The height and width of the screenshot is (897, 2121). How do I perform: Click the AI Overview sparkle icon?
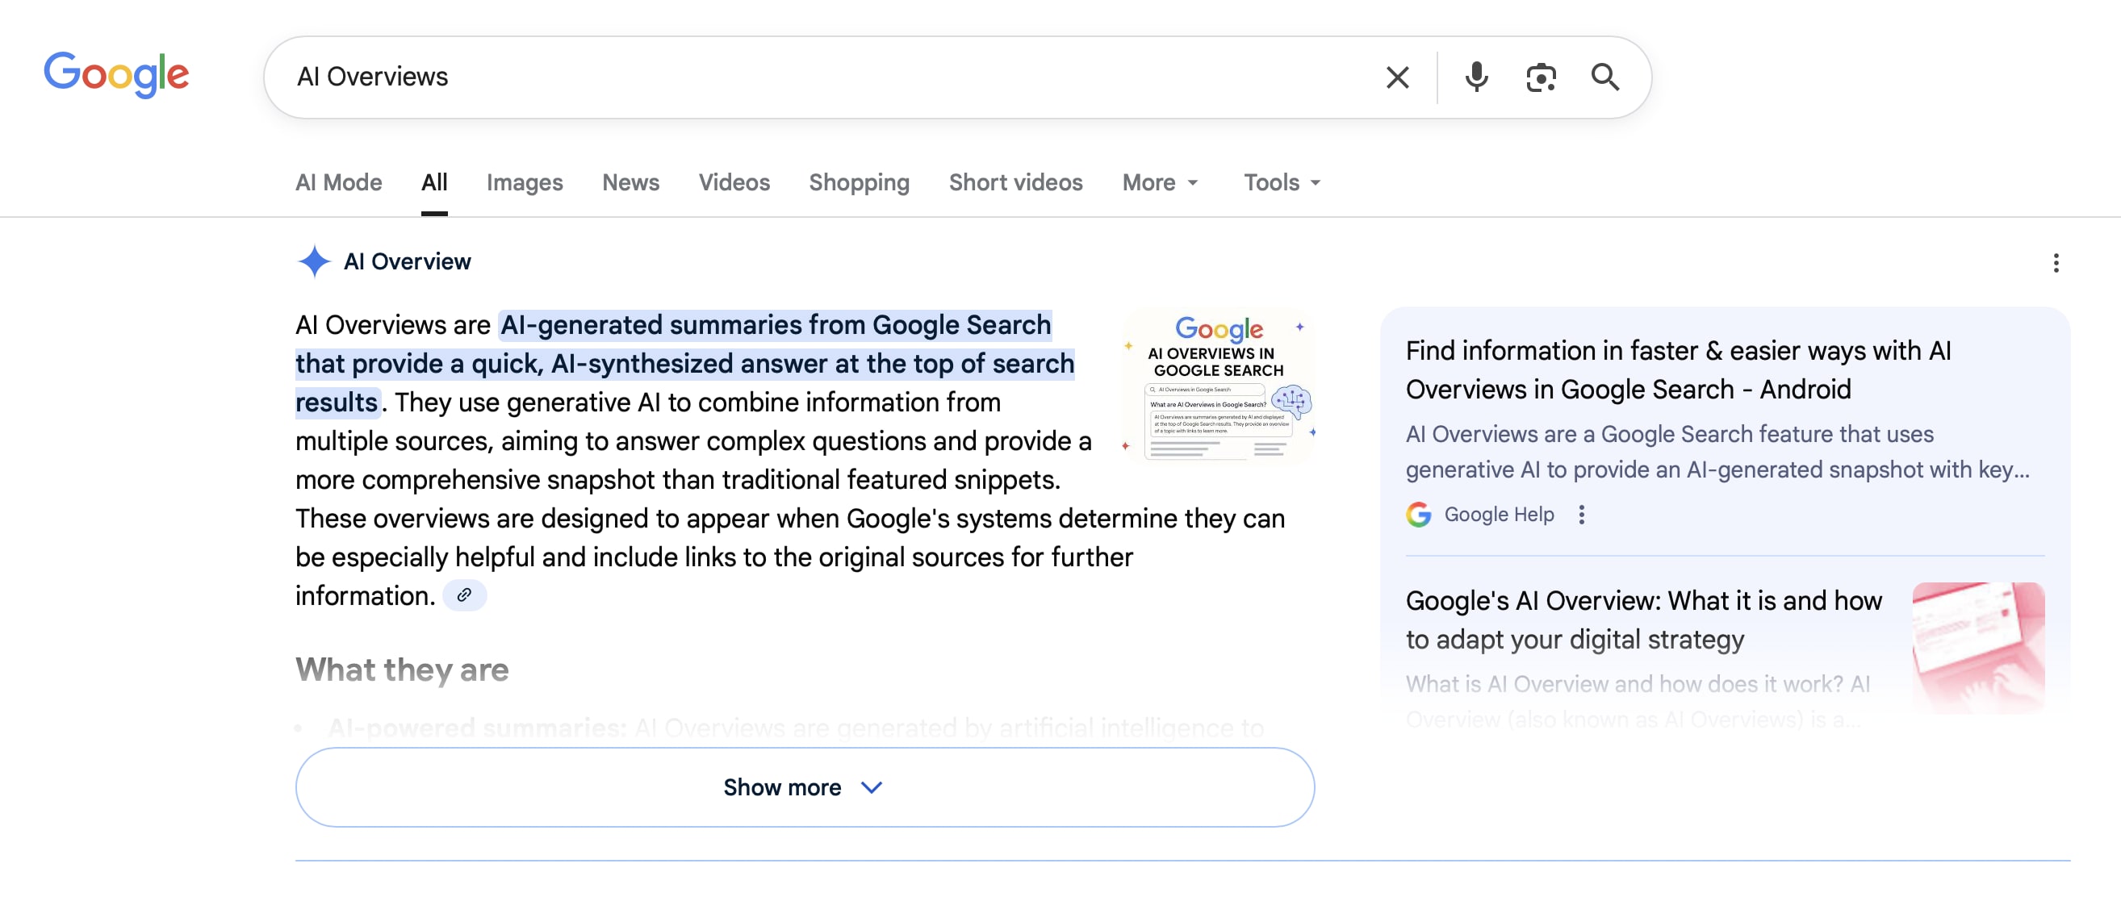click(x=314, y=261)
